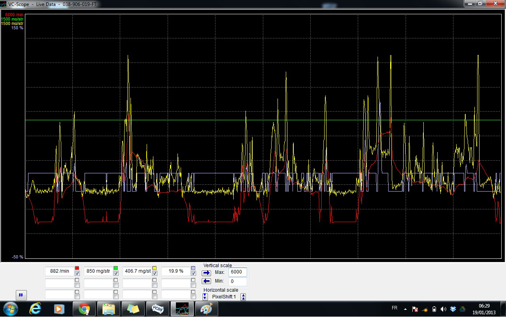Open the Dropbox tray icon
Screen dimensions: 506x317
click(x=453, y=309)
